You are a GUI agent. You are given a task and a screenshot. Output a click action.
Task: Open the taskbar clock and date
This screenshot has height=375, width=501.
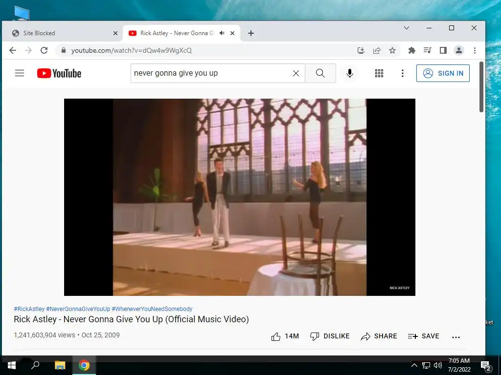pos(459,365)
